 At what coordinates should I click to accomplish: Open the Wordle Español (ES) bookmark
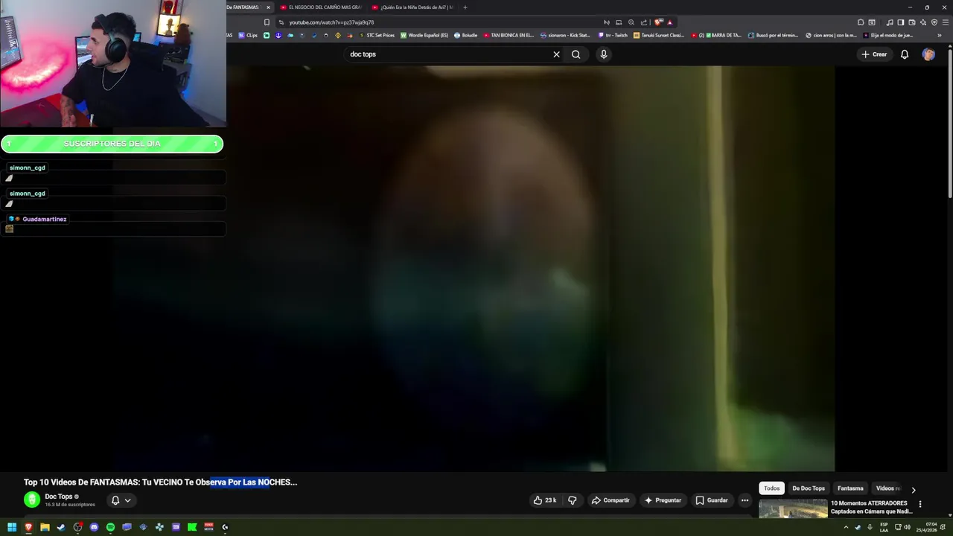pos(424,35)
